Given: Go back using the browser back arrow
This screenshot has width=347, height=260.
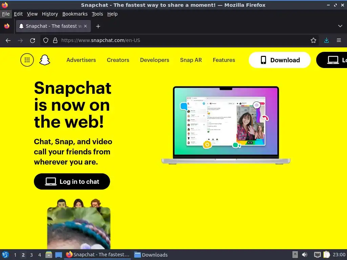Looking at the screenshot, I should tap(8, 41).
